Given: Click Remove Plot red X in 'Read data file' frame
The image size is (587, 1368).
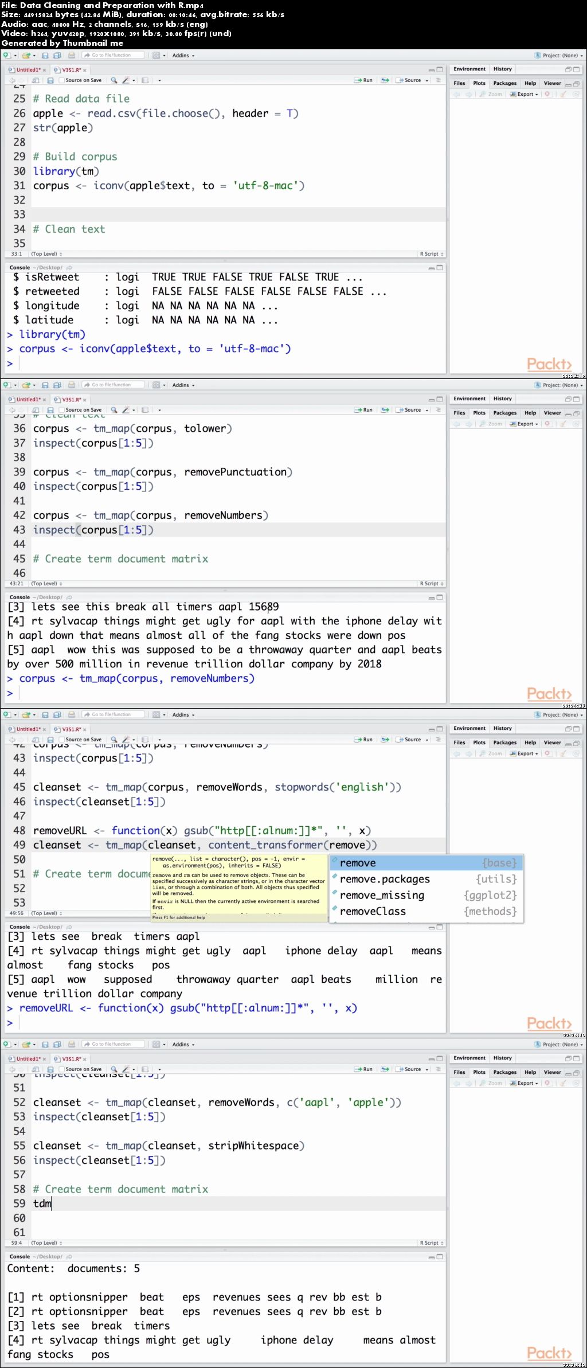Looking at the screenshot, I should click(x=547, y=95).
